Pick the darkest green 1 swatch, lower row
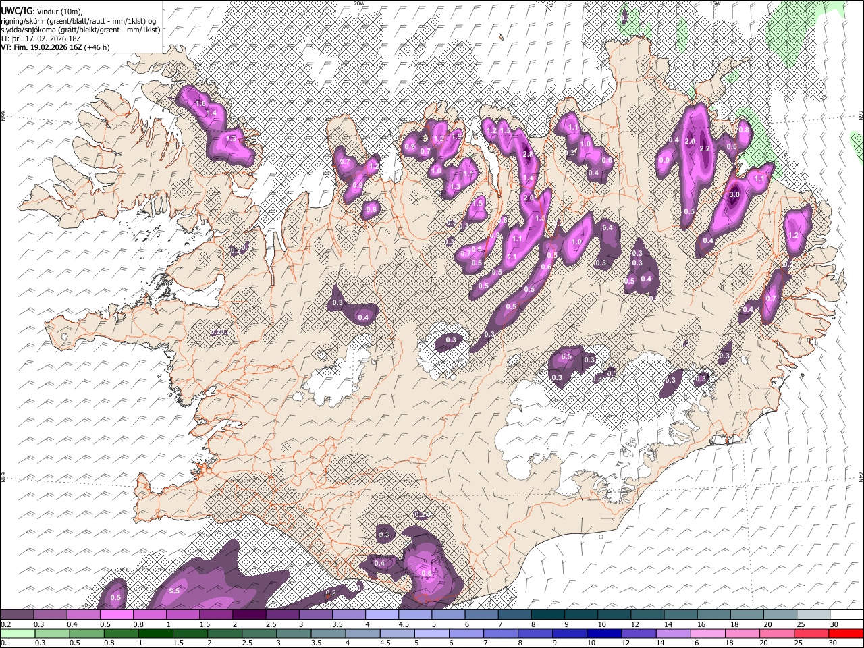 [x=156, y=633]
